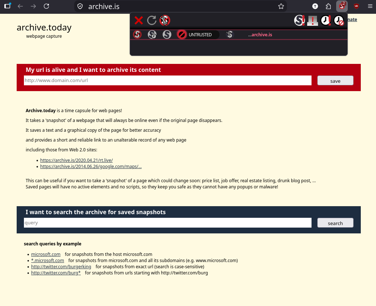Click the 'search queries by example' heading
The image size is (376, 306).
pos(53,244)
